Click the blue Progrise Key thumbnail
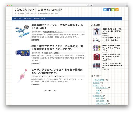The height and width of the screenshot is (113, 134). (x=23, y=53)
